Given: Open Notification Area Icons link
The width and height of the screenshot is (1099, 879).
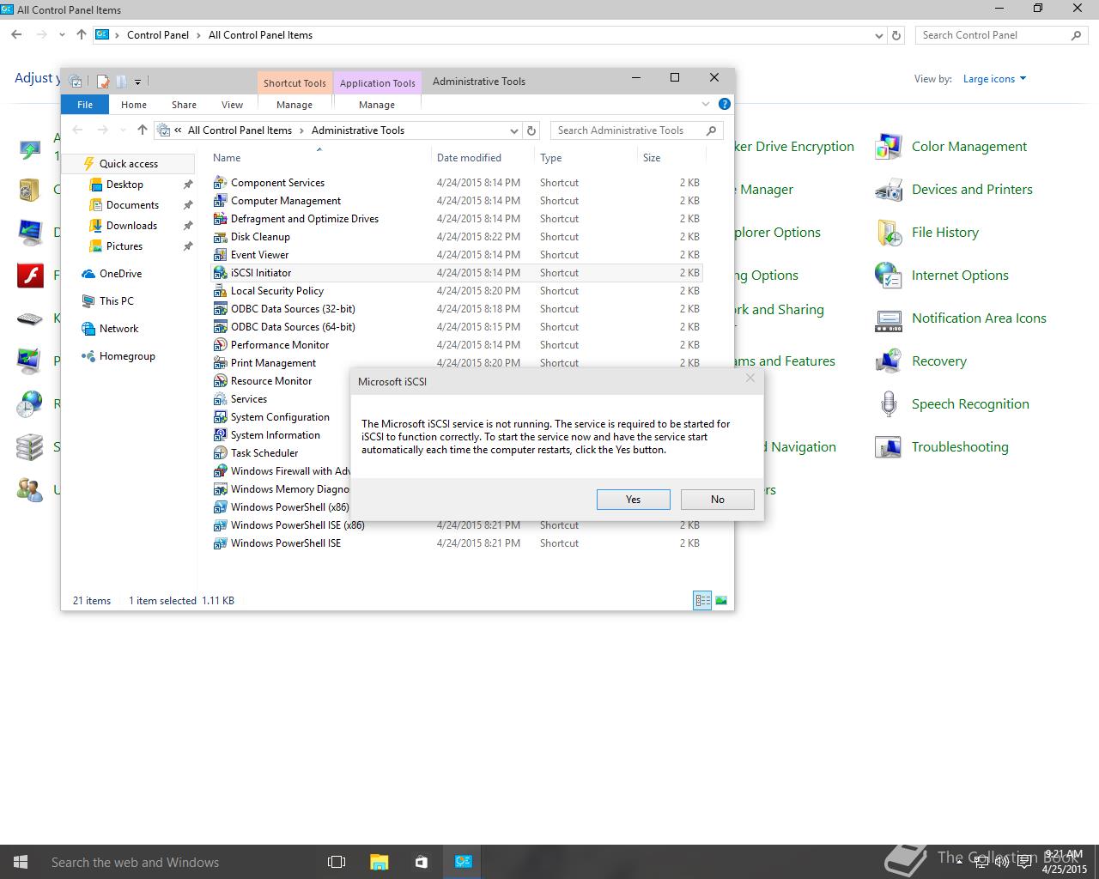Looking at the screenshot, I should click(979, 318).
